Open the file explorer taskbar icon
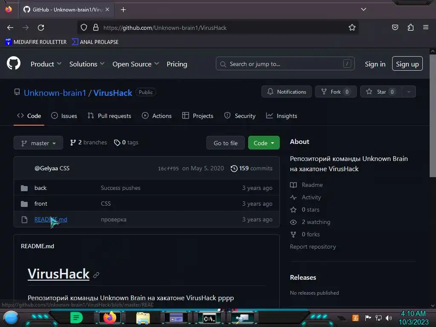The image size is (436, 327). point(143,318)
